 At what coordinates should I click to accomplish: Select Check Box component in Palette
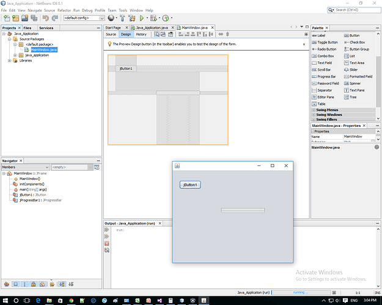[356, 42]
